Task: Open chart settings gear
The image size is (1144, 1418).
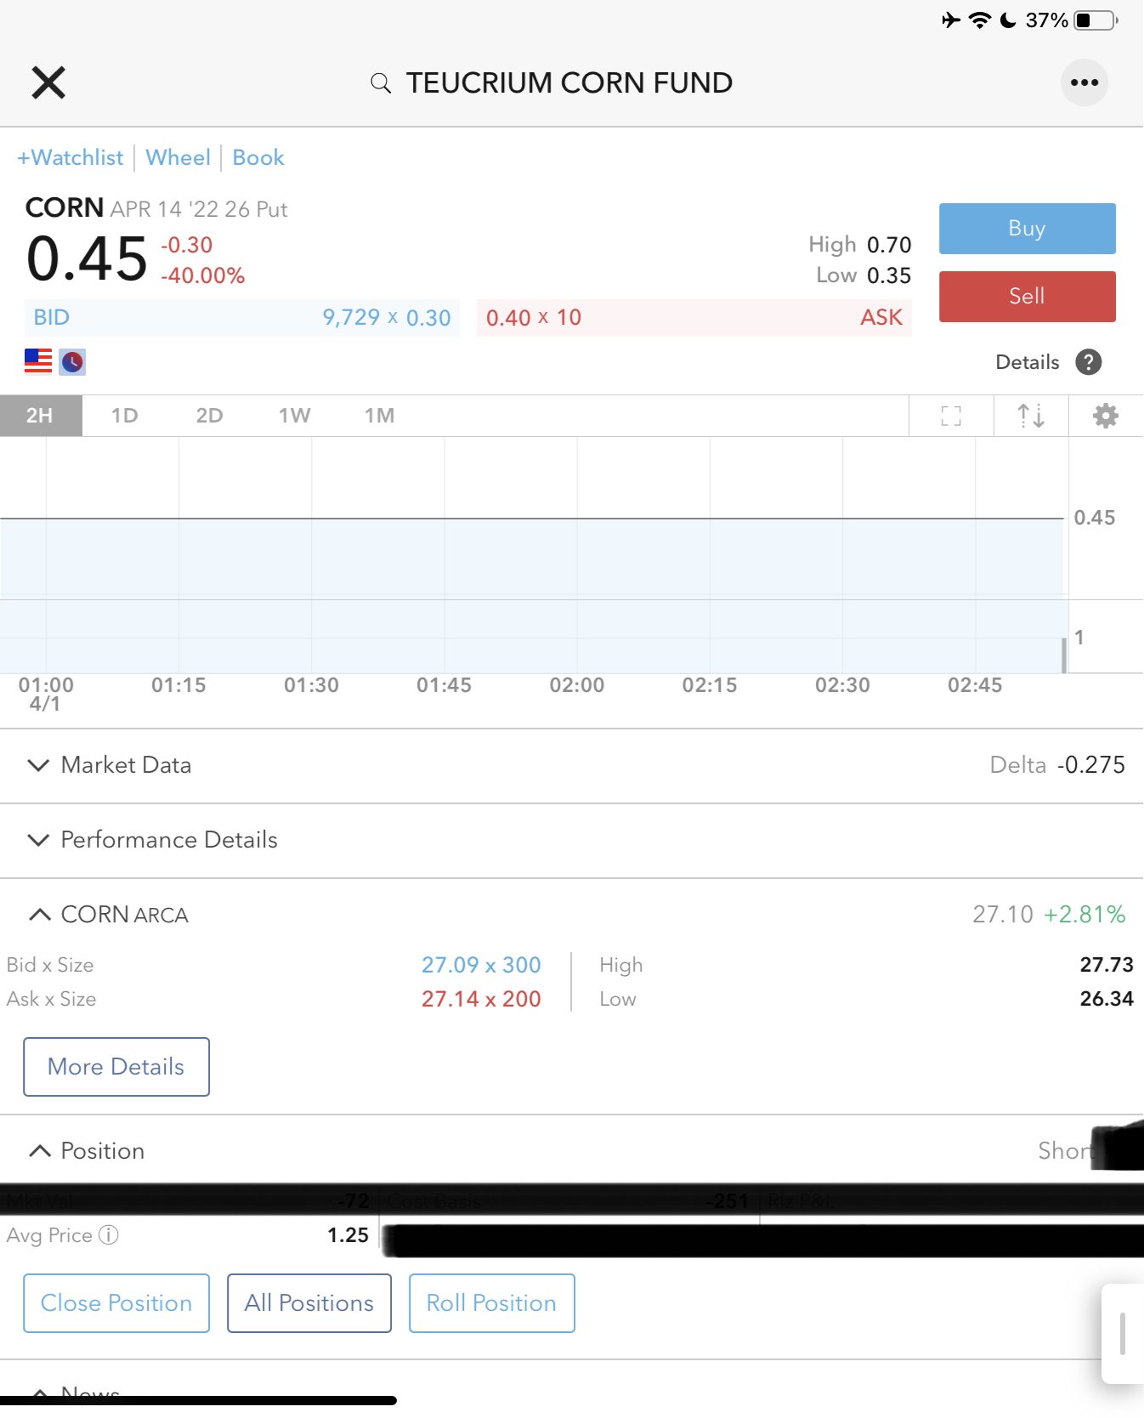Action: click(1105, 416)
